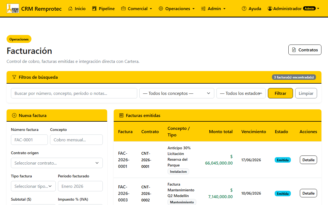Click the due date 10/06/2026

(x=251, y=193)
